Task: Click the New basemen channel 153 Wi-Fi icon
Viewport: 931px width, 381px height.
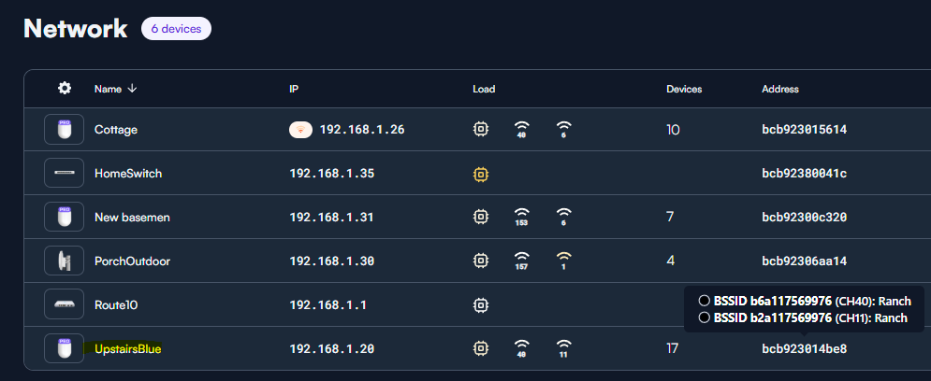Action: coord(522,217)
